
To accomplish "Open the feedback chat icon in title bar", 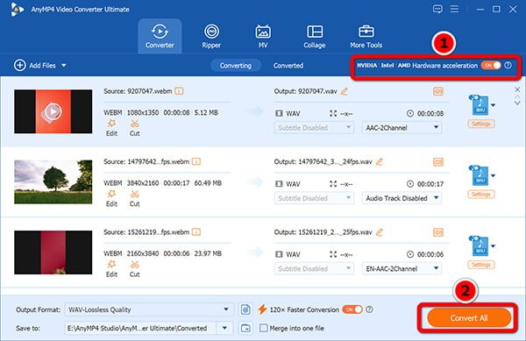I will (437, 9).
